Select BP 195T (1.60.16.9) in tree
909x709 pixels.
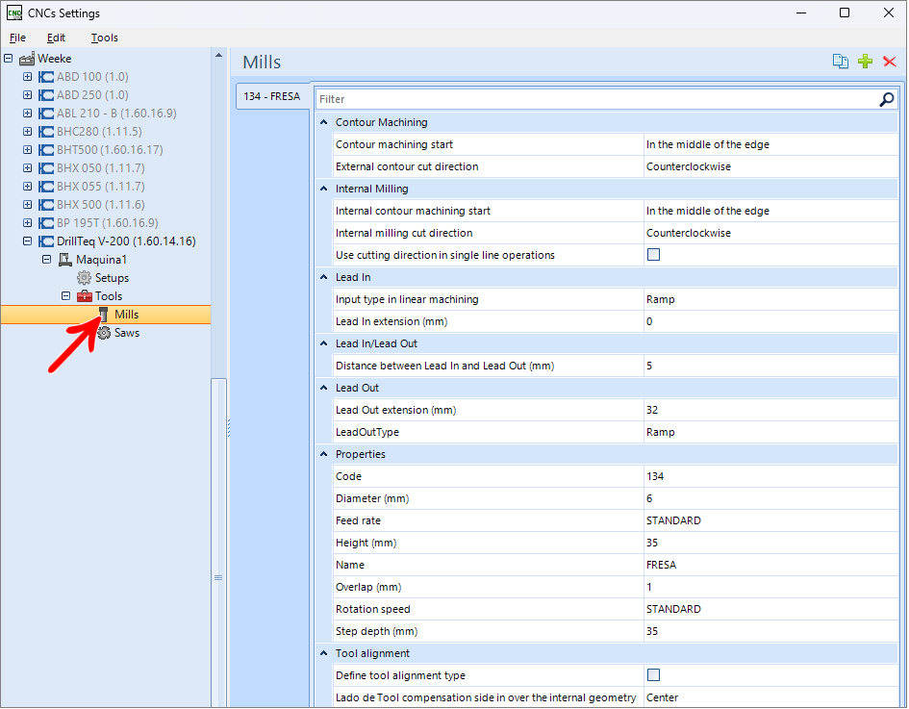coord(107,223)
